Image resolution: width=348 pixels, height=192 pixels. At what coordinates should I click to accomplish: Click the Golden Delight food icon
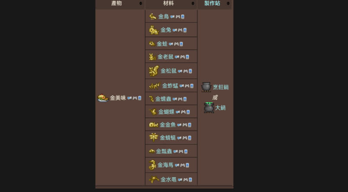[x=103, y=98]
